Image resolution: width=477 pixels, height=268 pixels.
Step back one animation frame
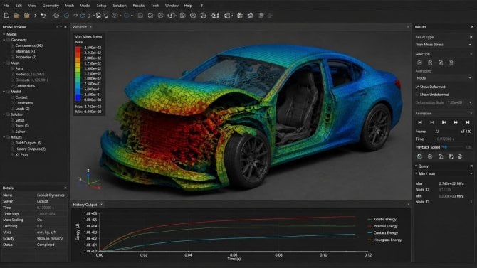432,122
